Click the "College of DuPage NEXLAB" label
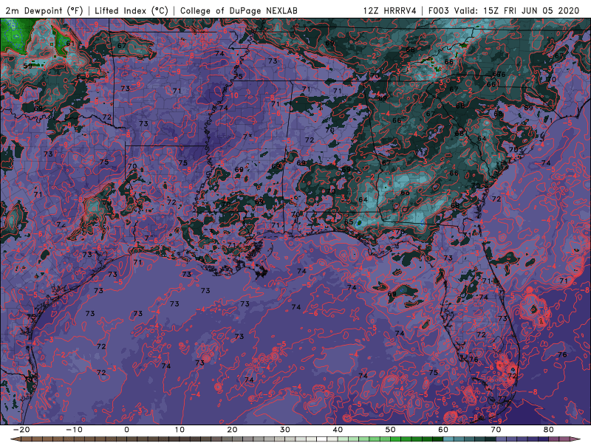 pyautogui.click(x=239, y=10)
